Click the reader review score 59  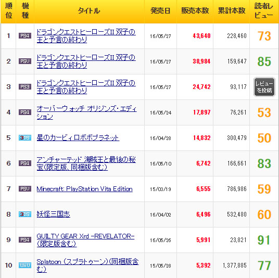click(264, 189)
